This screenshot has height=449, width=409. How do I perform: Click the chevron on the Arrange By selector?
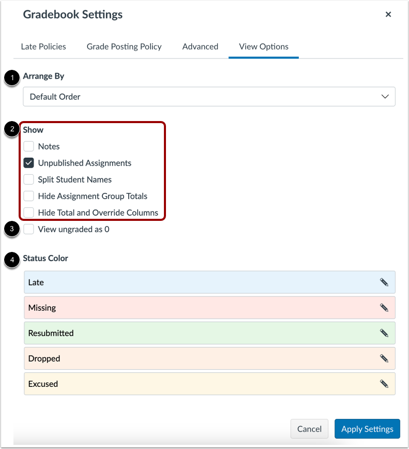(385, 97)
